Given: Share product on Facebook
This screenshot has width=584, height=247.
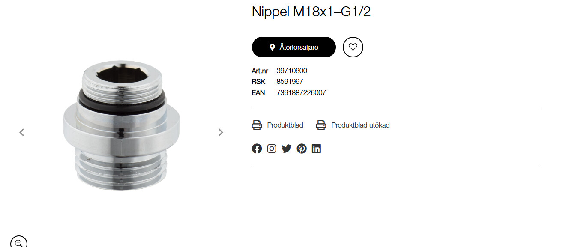Looking at the screenshot, I should pyautogui.click(x=257, y=149).
